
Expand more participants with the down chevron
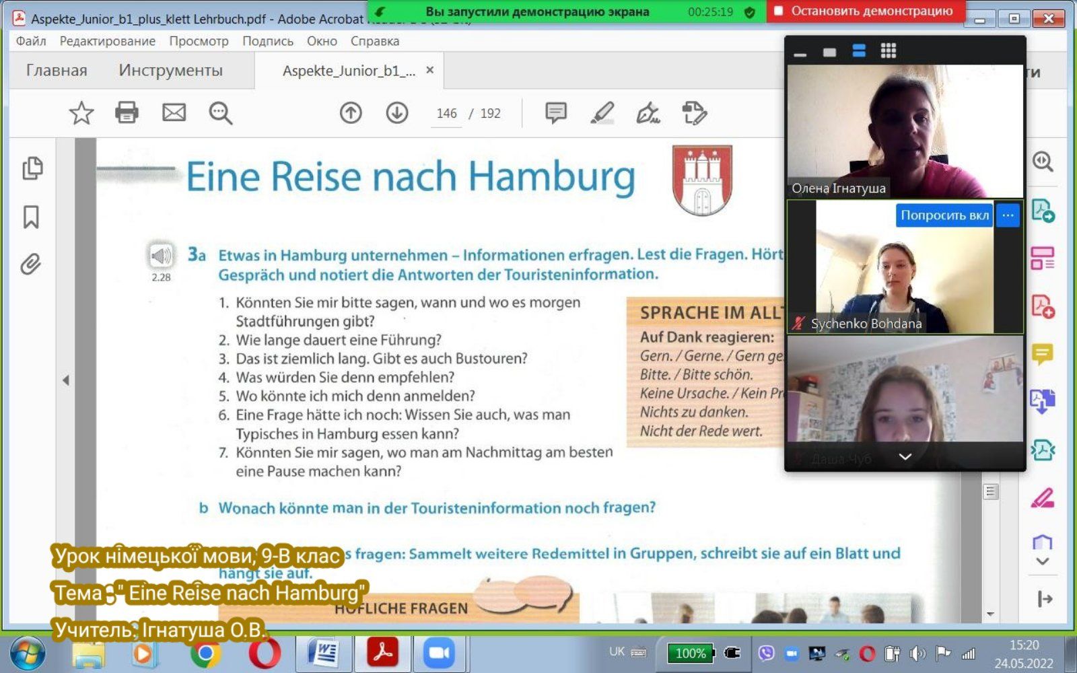[905, 457]
